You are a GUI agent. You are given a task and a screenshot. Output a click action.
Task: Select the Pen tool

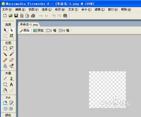point(11,78)
